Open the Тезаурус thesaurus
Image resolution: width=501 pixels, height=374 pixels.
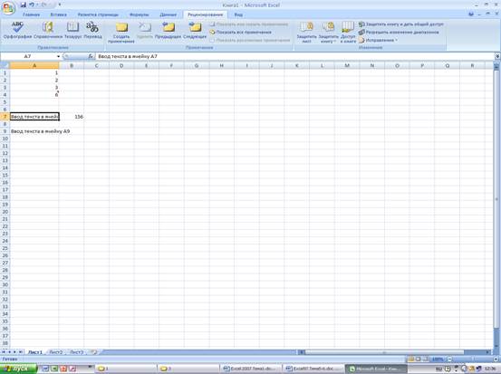(x=72, y=31)
